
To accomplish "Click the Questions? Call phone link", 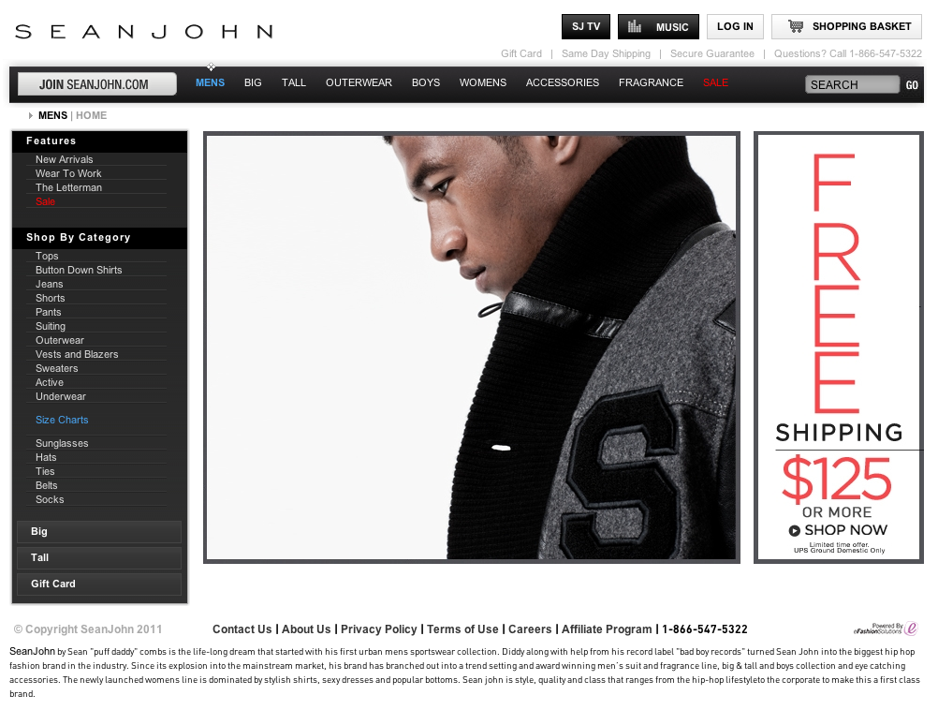I will (x=848, y=53).
